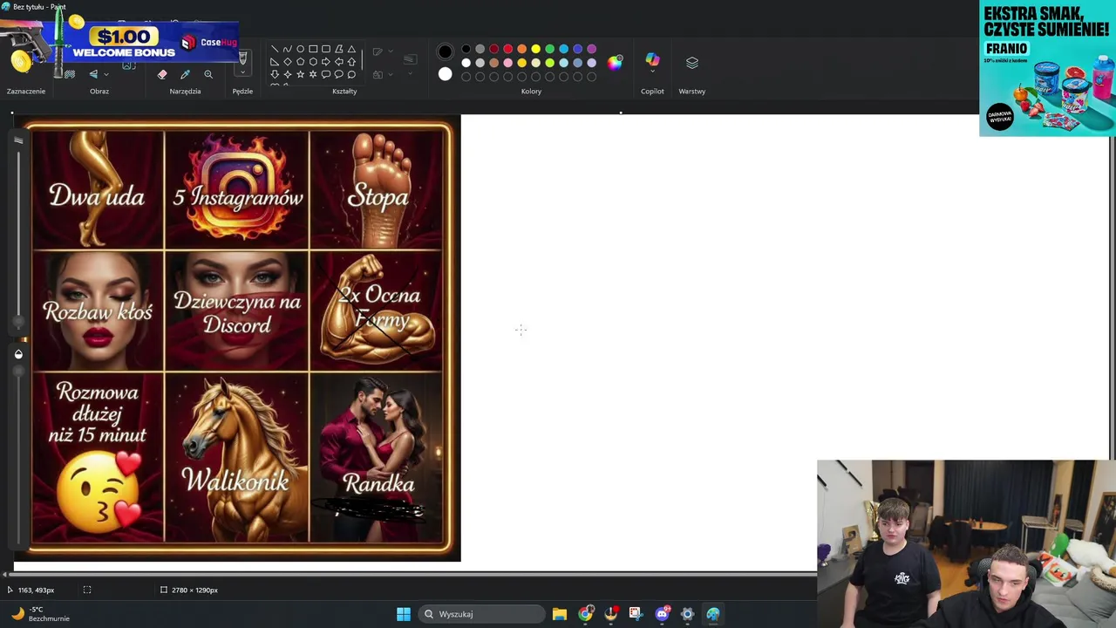Pick the green color swatch
Screen dimensions: 1116x628
click(549, 49)
